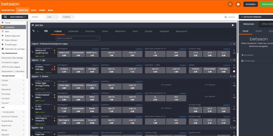Pin the Al Nasr Egypt match

32,84
